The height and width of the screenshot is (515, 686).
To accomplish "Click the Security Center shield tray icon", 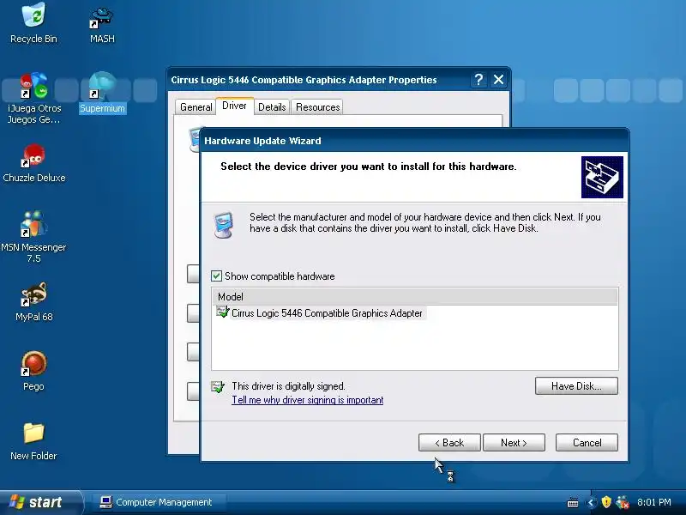I will coord(606,502).
